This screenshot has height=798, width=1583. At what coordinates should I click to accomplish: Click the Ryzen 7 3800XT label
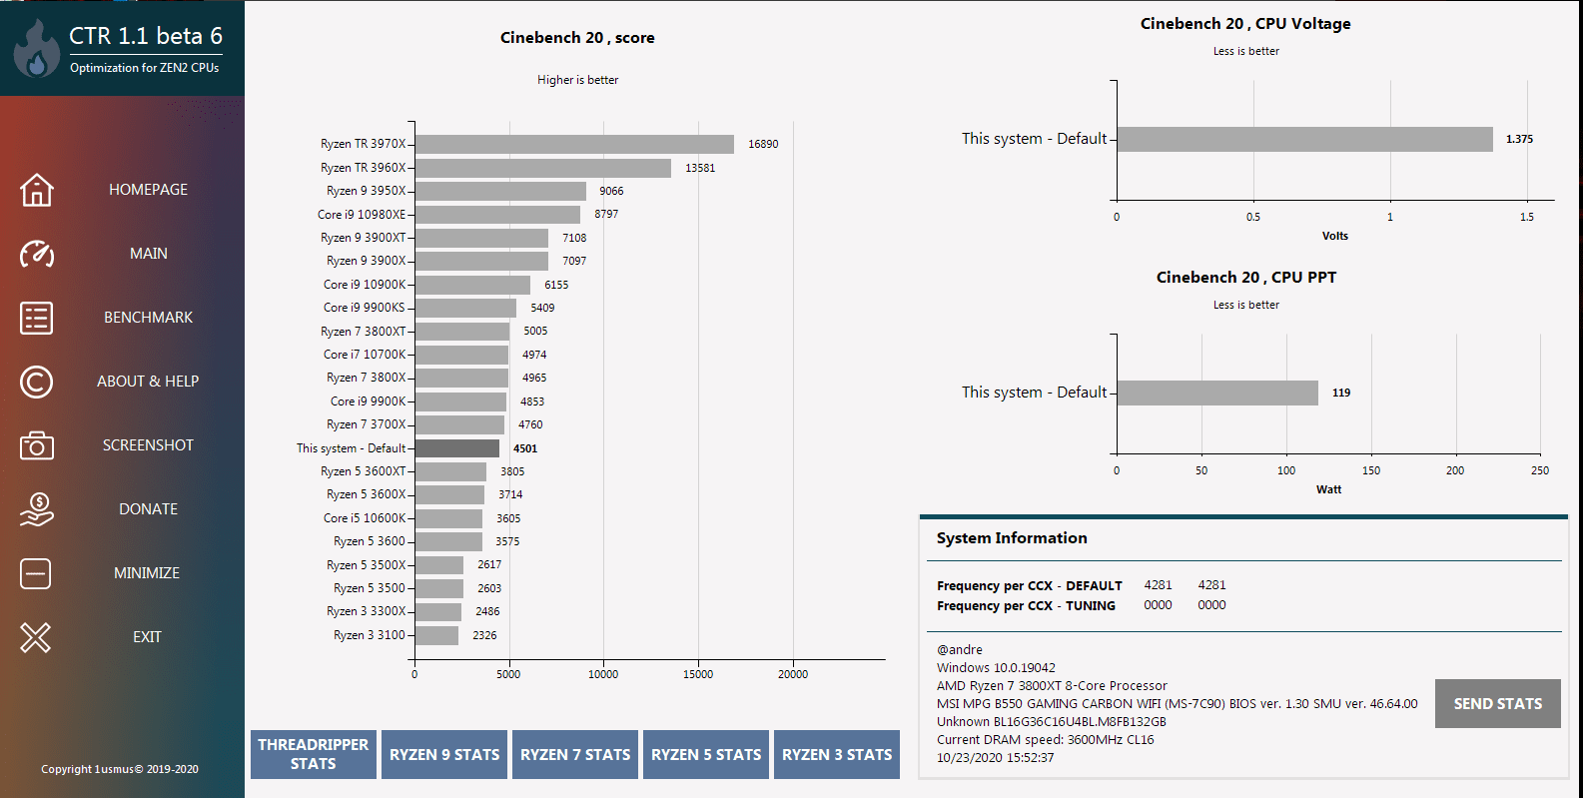pyautogui.click(x=363, y=332)
